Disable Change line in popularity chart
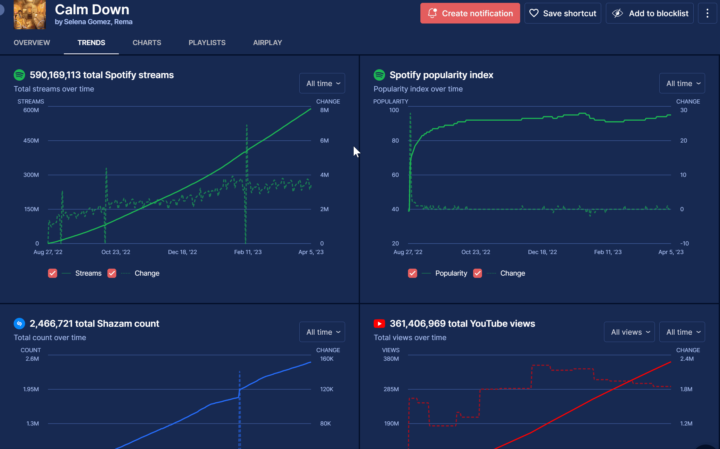 pyautogui.click(x=478, y=273)
